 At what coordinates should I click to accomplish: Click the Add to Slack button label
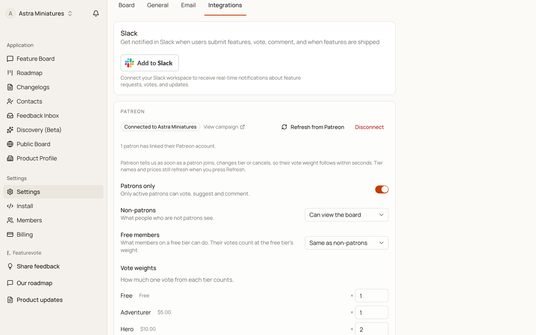155,63
